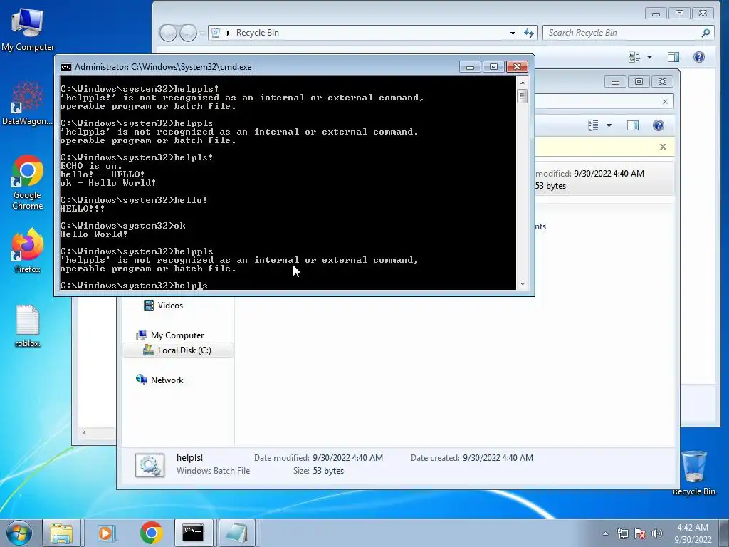
Task: Clear the search box in explorer window
Action: pos(666,101)
